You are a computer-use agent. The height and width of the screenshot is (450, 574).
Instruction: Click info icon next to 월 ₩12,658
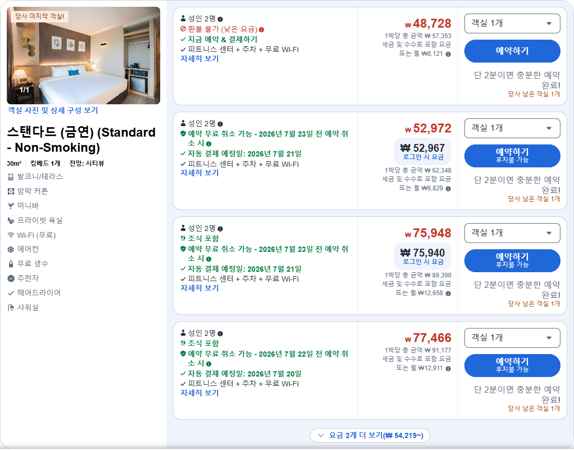(x=448, y=294)
